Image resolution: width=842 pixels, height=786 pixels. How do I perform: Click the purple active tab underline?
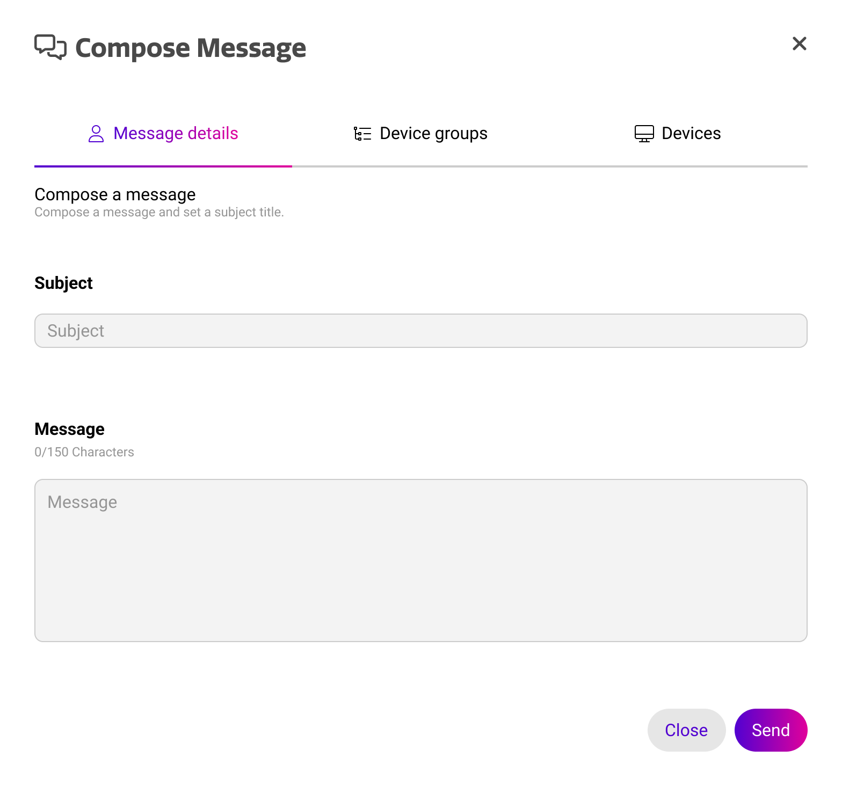(x=163, y=166)
